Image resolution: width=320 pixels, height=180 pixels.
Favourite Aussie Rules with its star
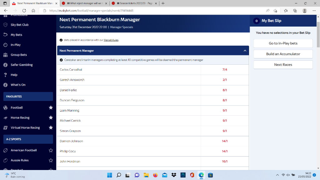pyautogui.click(x=51, y=160)
